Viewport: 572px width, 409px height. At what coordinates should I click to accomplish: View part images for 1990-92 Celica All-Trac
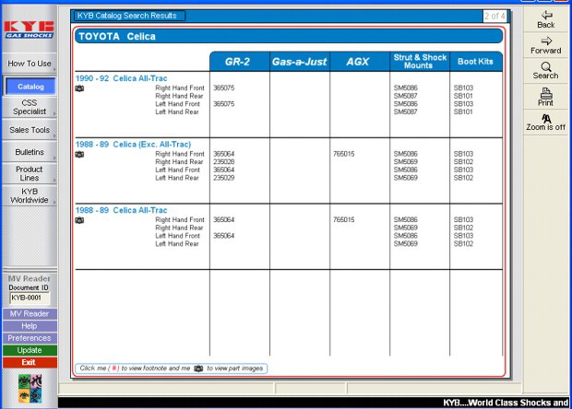point(79,88)
